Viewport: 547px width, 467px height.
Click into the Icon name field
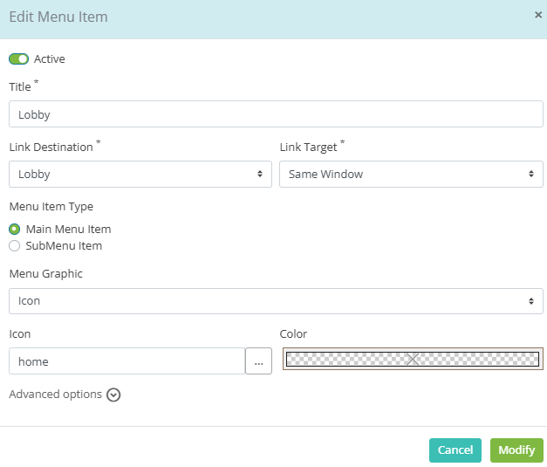point(127,361)
